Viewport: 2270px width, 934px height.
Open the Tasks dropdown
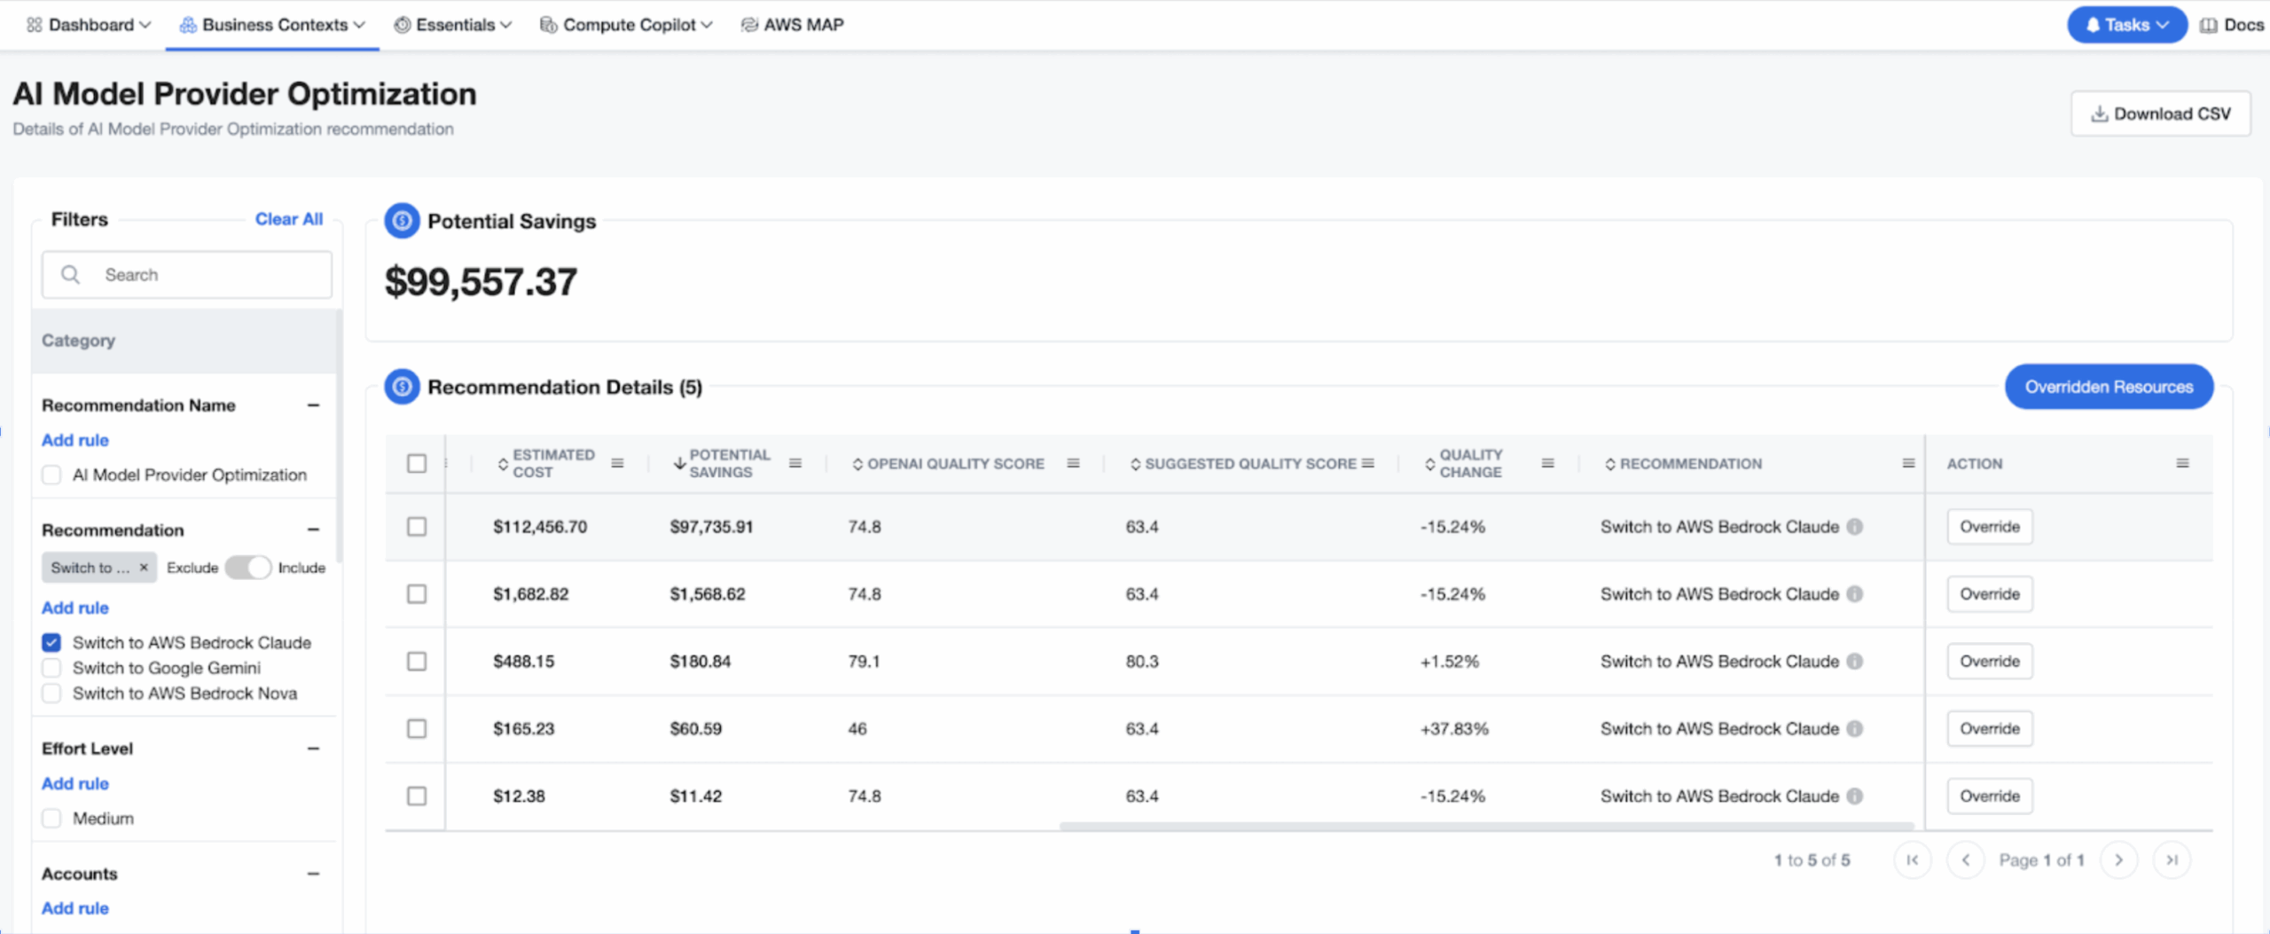(x=2127, y=25)
